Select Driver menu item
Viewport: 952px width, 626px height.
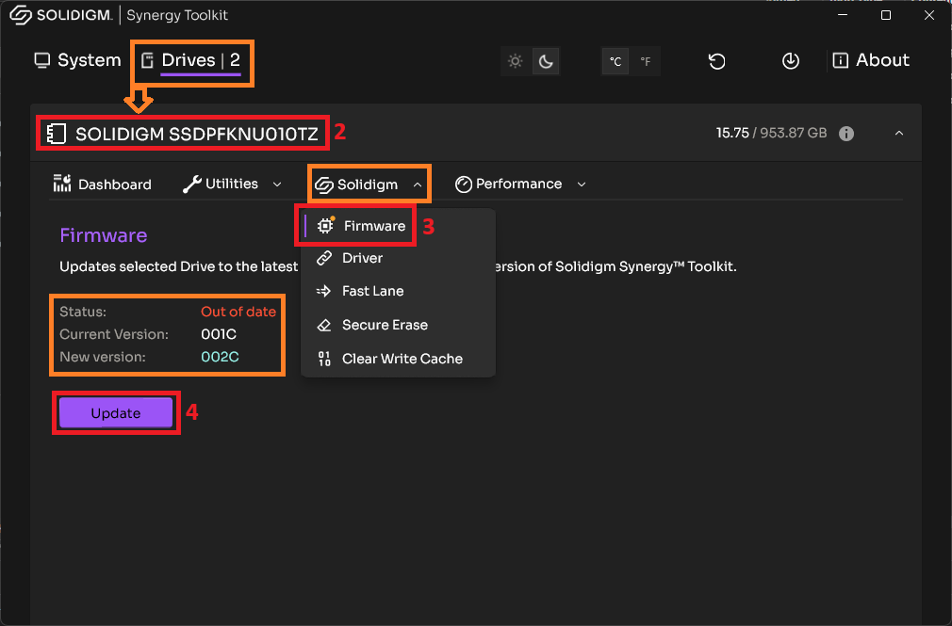click(x=399, y=258)
